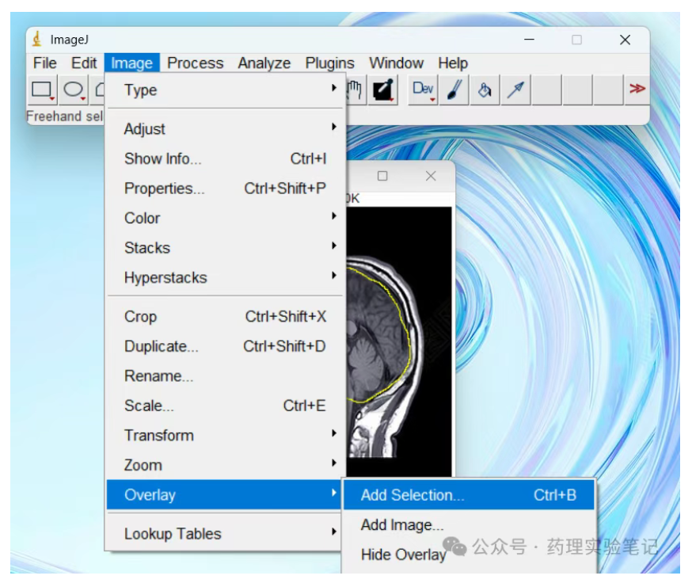The height and width of the screenshot is (587, 692).
Task: Choose the Scale... command
Action: click(x=225, y=406)
